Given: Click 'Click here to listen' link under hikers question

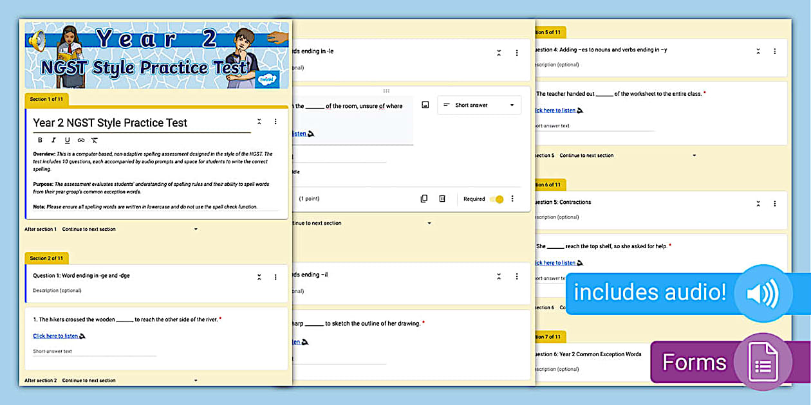Looking at the screenshot, I should pyautogui.click(x=55, y=336).
